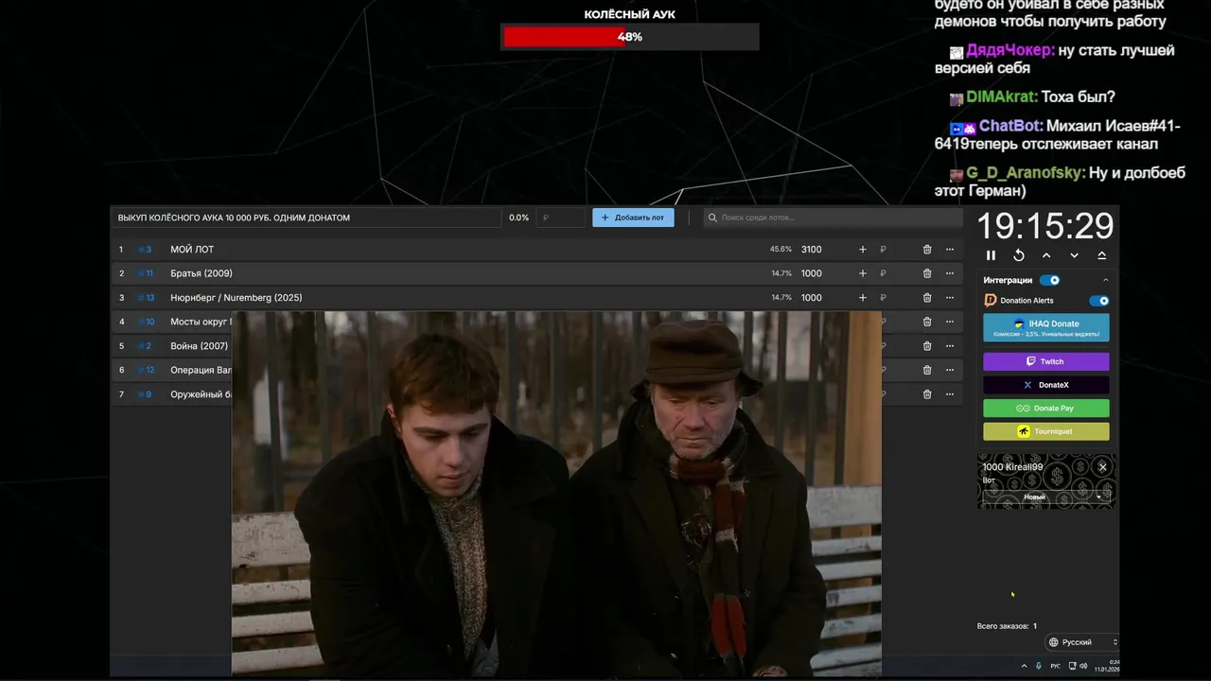1211x681 pixels.
Task: Open the Русский language selector
Action: click(1082, 642)
